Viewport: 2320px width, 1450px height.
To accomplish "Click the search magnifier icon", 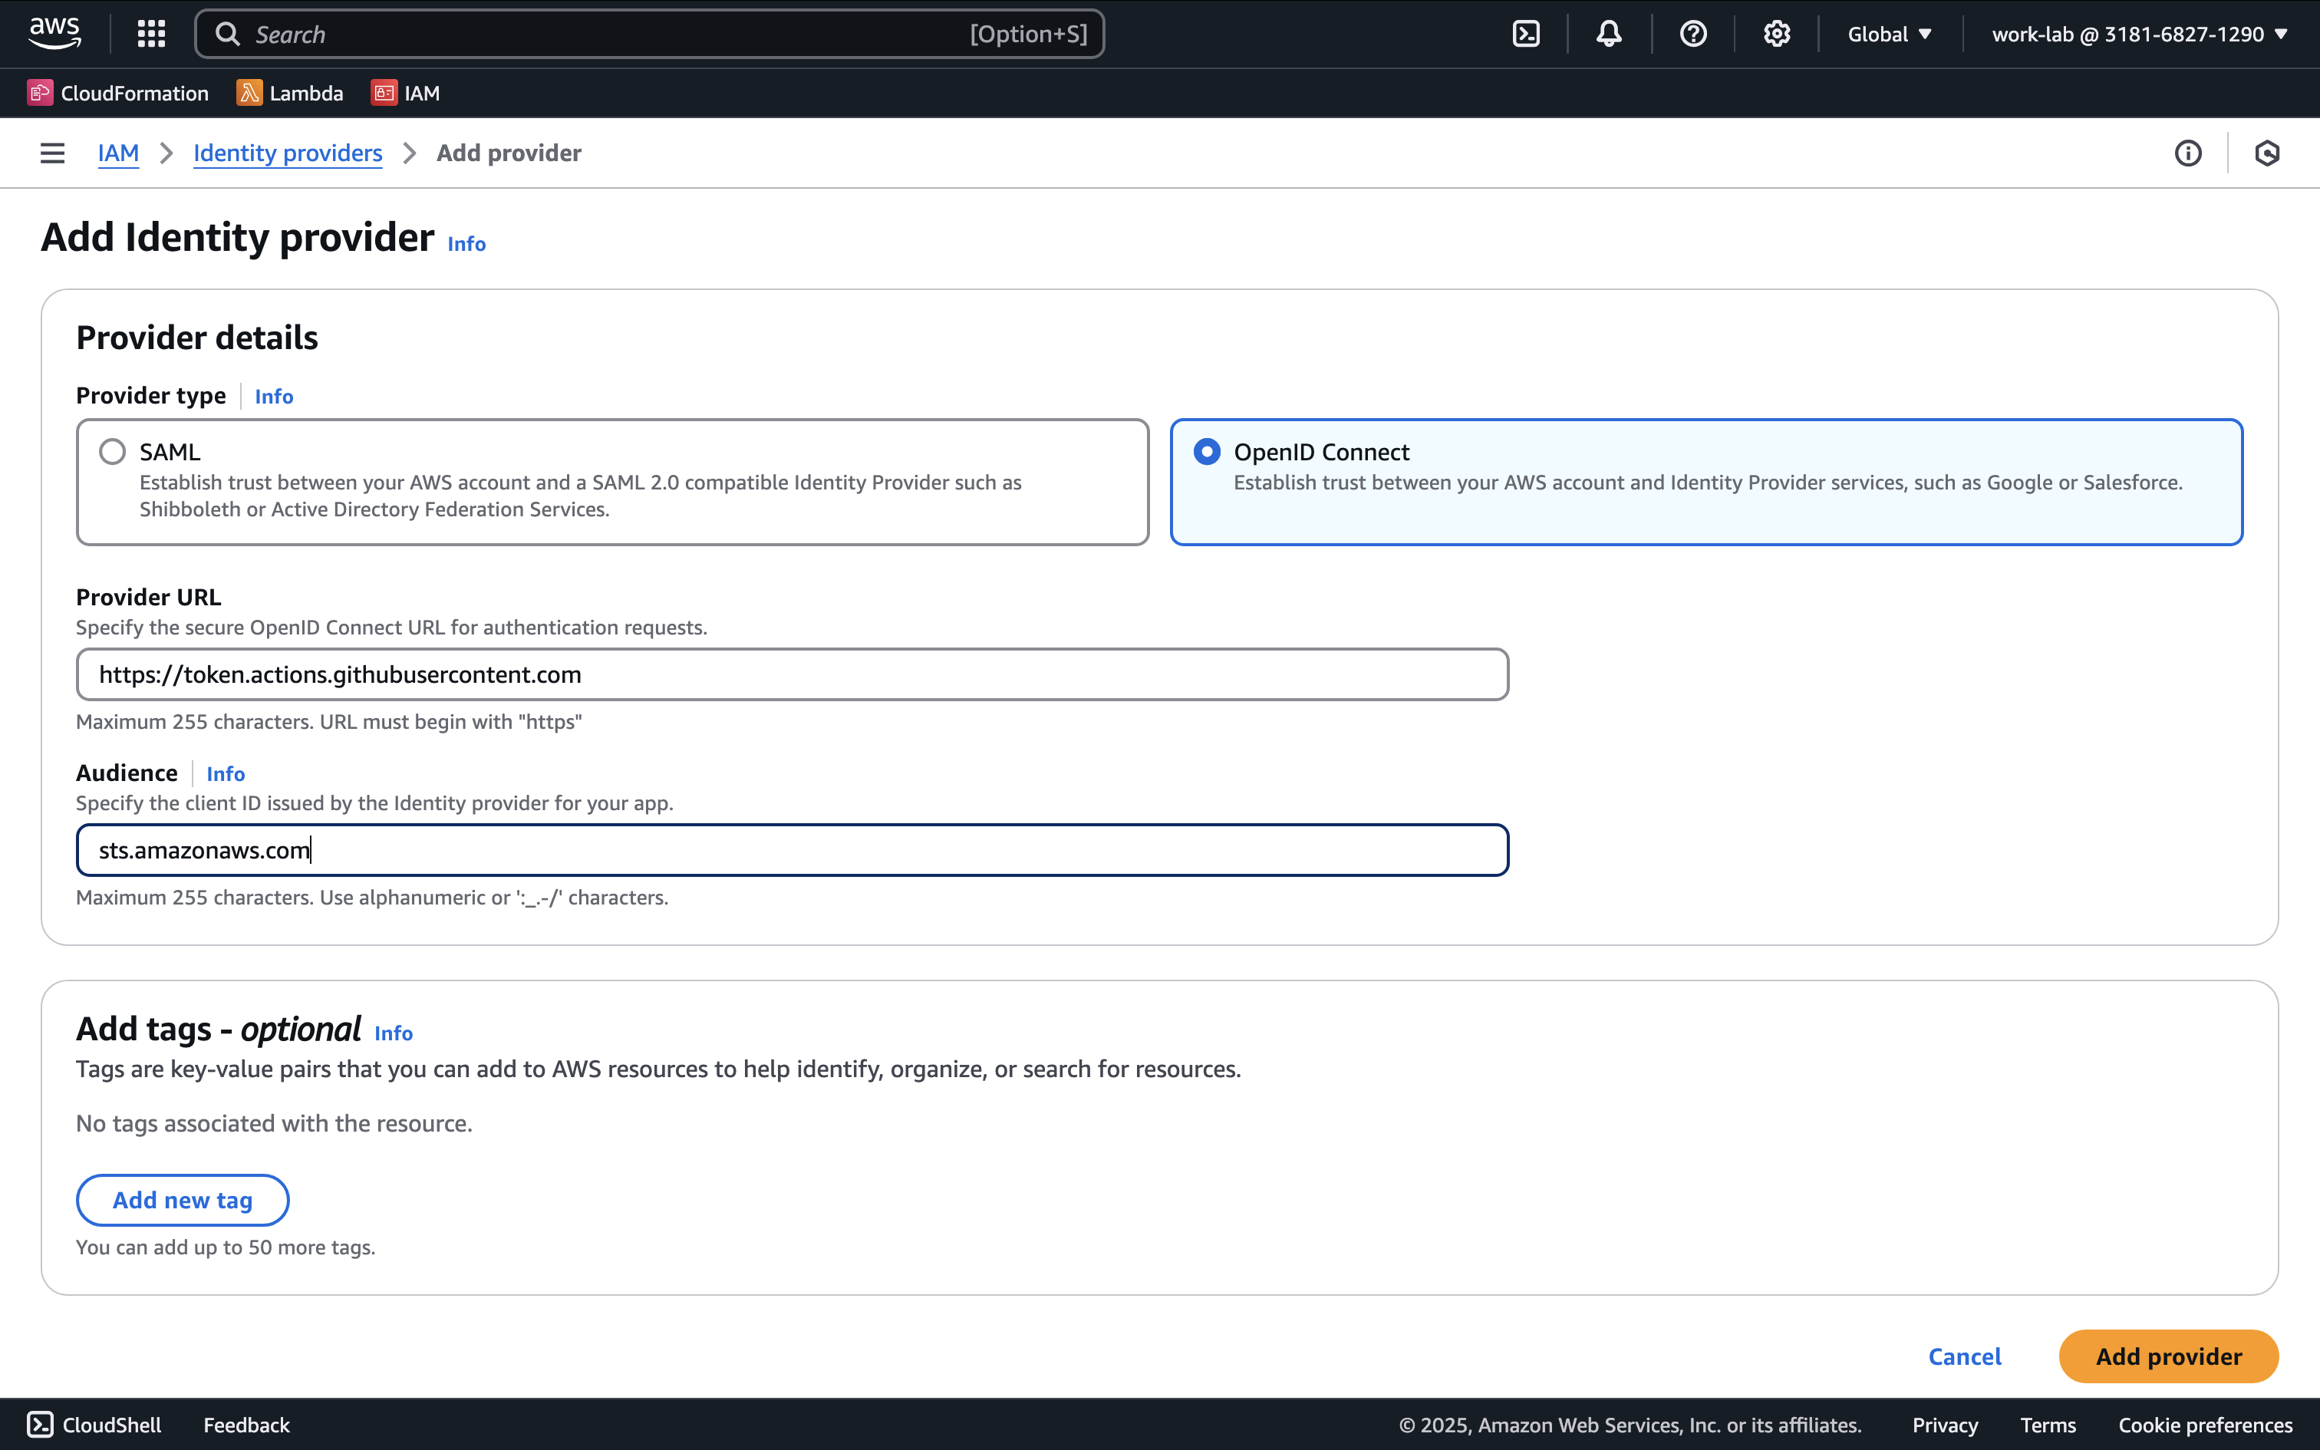I will pos(227,34).
